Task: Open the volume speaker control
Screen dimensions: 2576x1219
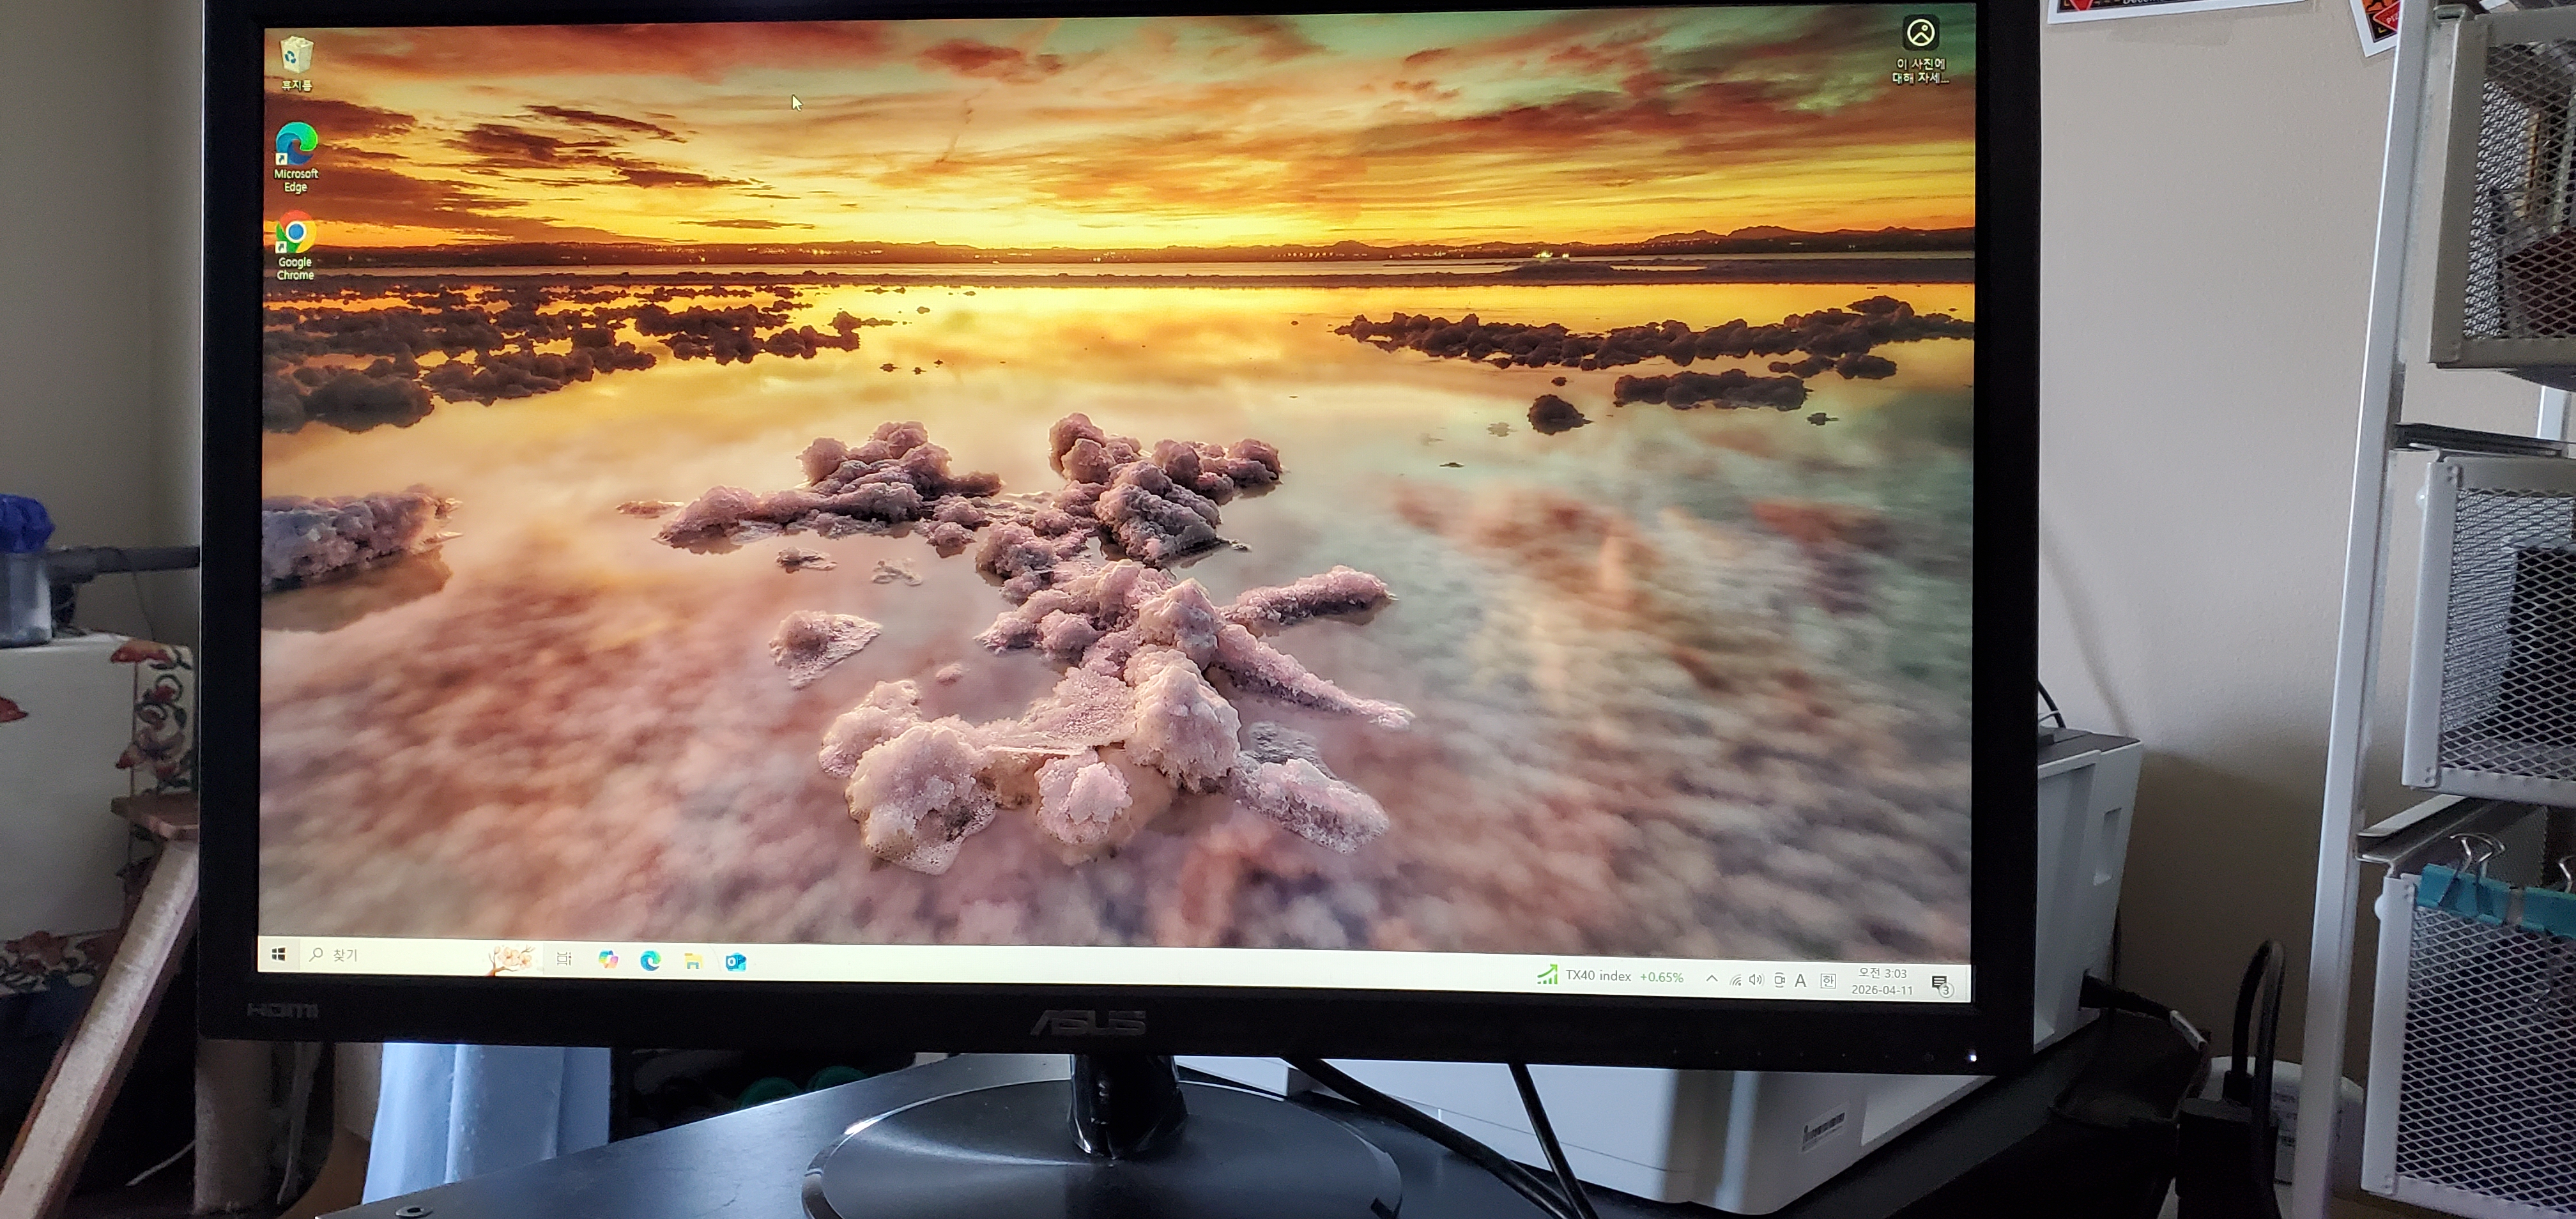Action: (1756, 980)
